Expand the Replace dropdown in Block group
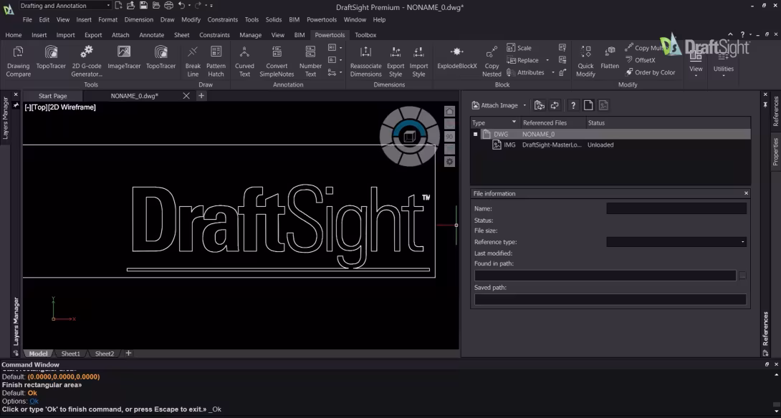781x418 pixels. [547, 60]
